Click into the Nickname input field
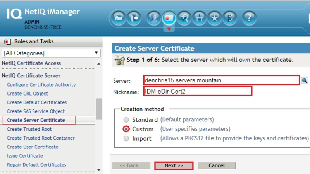 [198, 91]
